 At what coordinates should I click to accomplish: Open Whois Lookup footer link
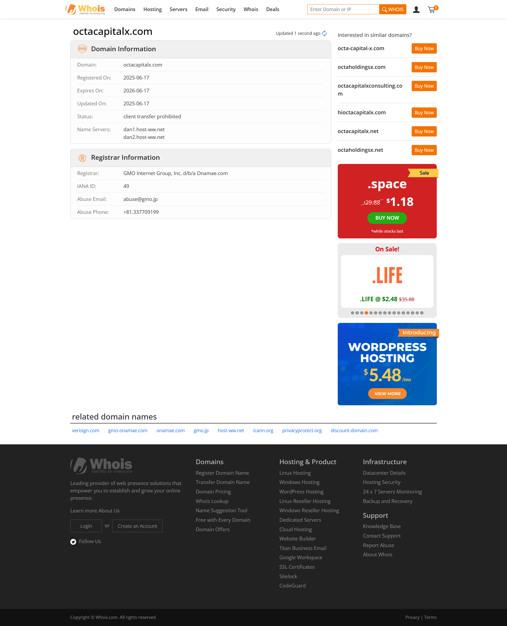point(212,501)
